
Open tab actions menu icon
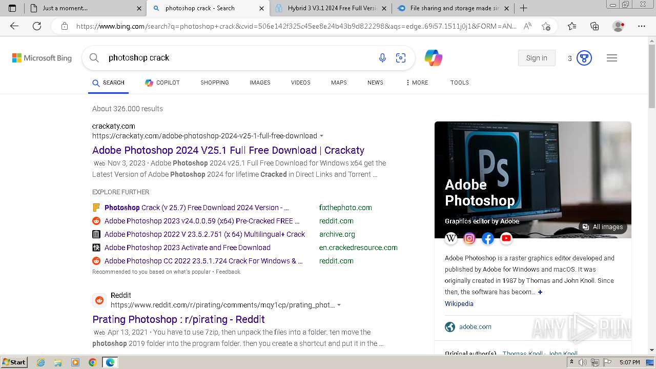click(x=12, y=8)
